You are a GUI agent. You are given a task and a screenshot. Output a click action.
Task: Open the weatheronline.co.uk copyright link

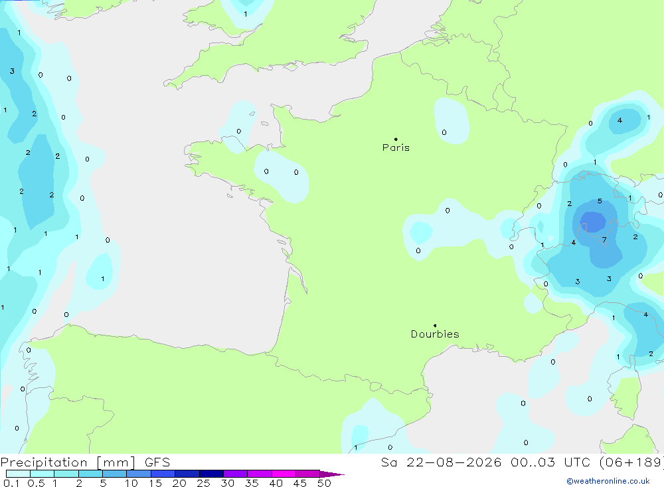608,481
